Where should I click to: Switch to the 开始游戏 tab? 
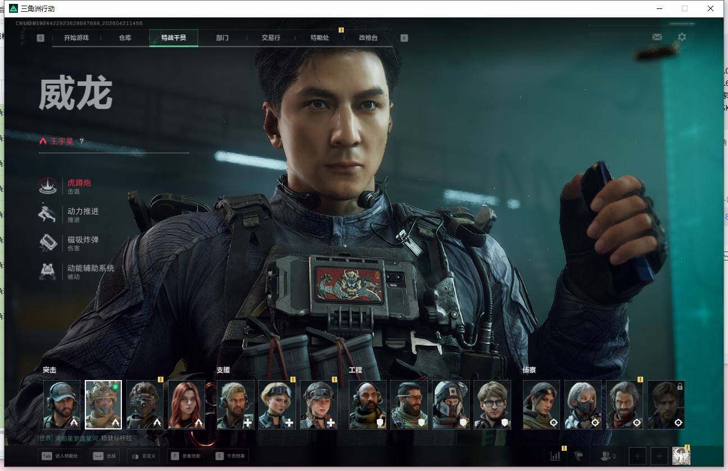[x=76, y=38]
